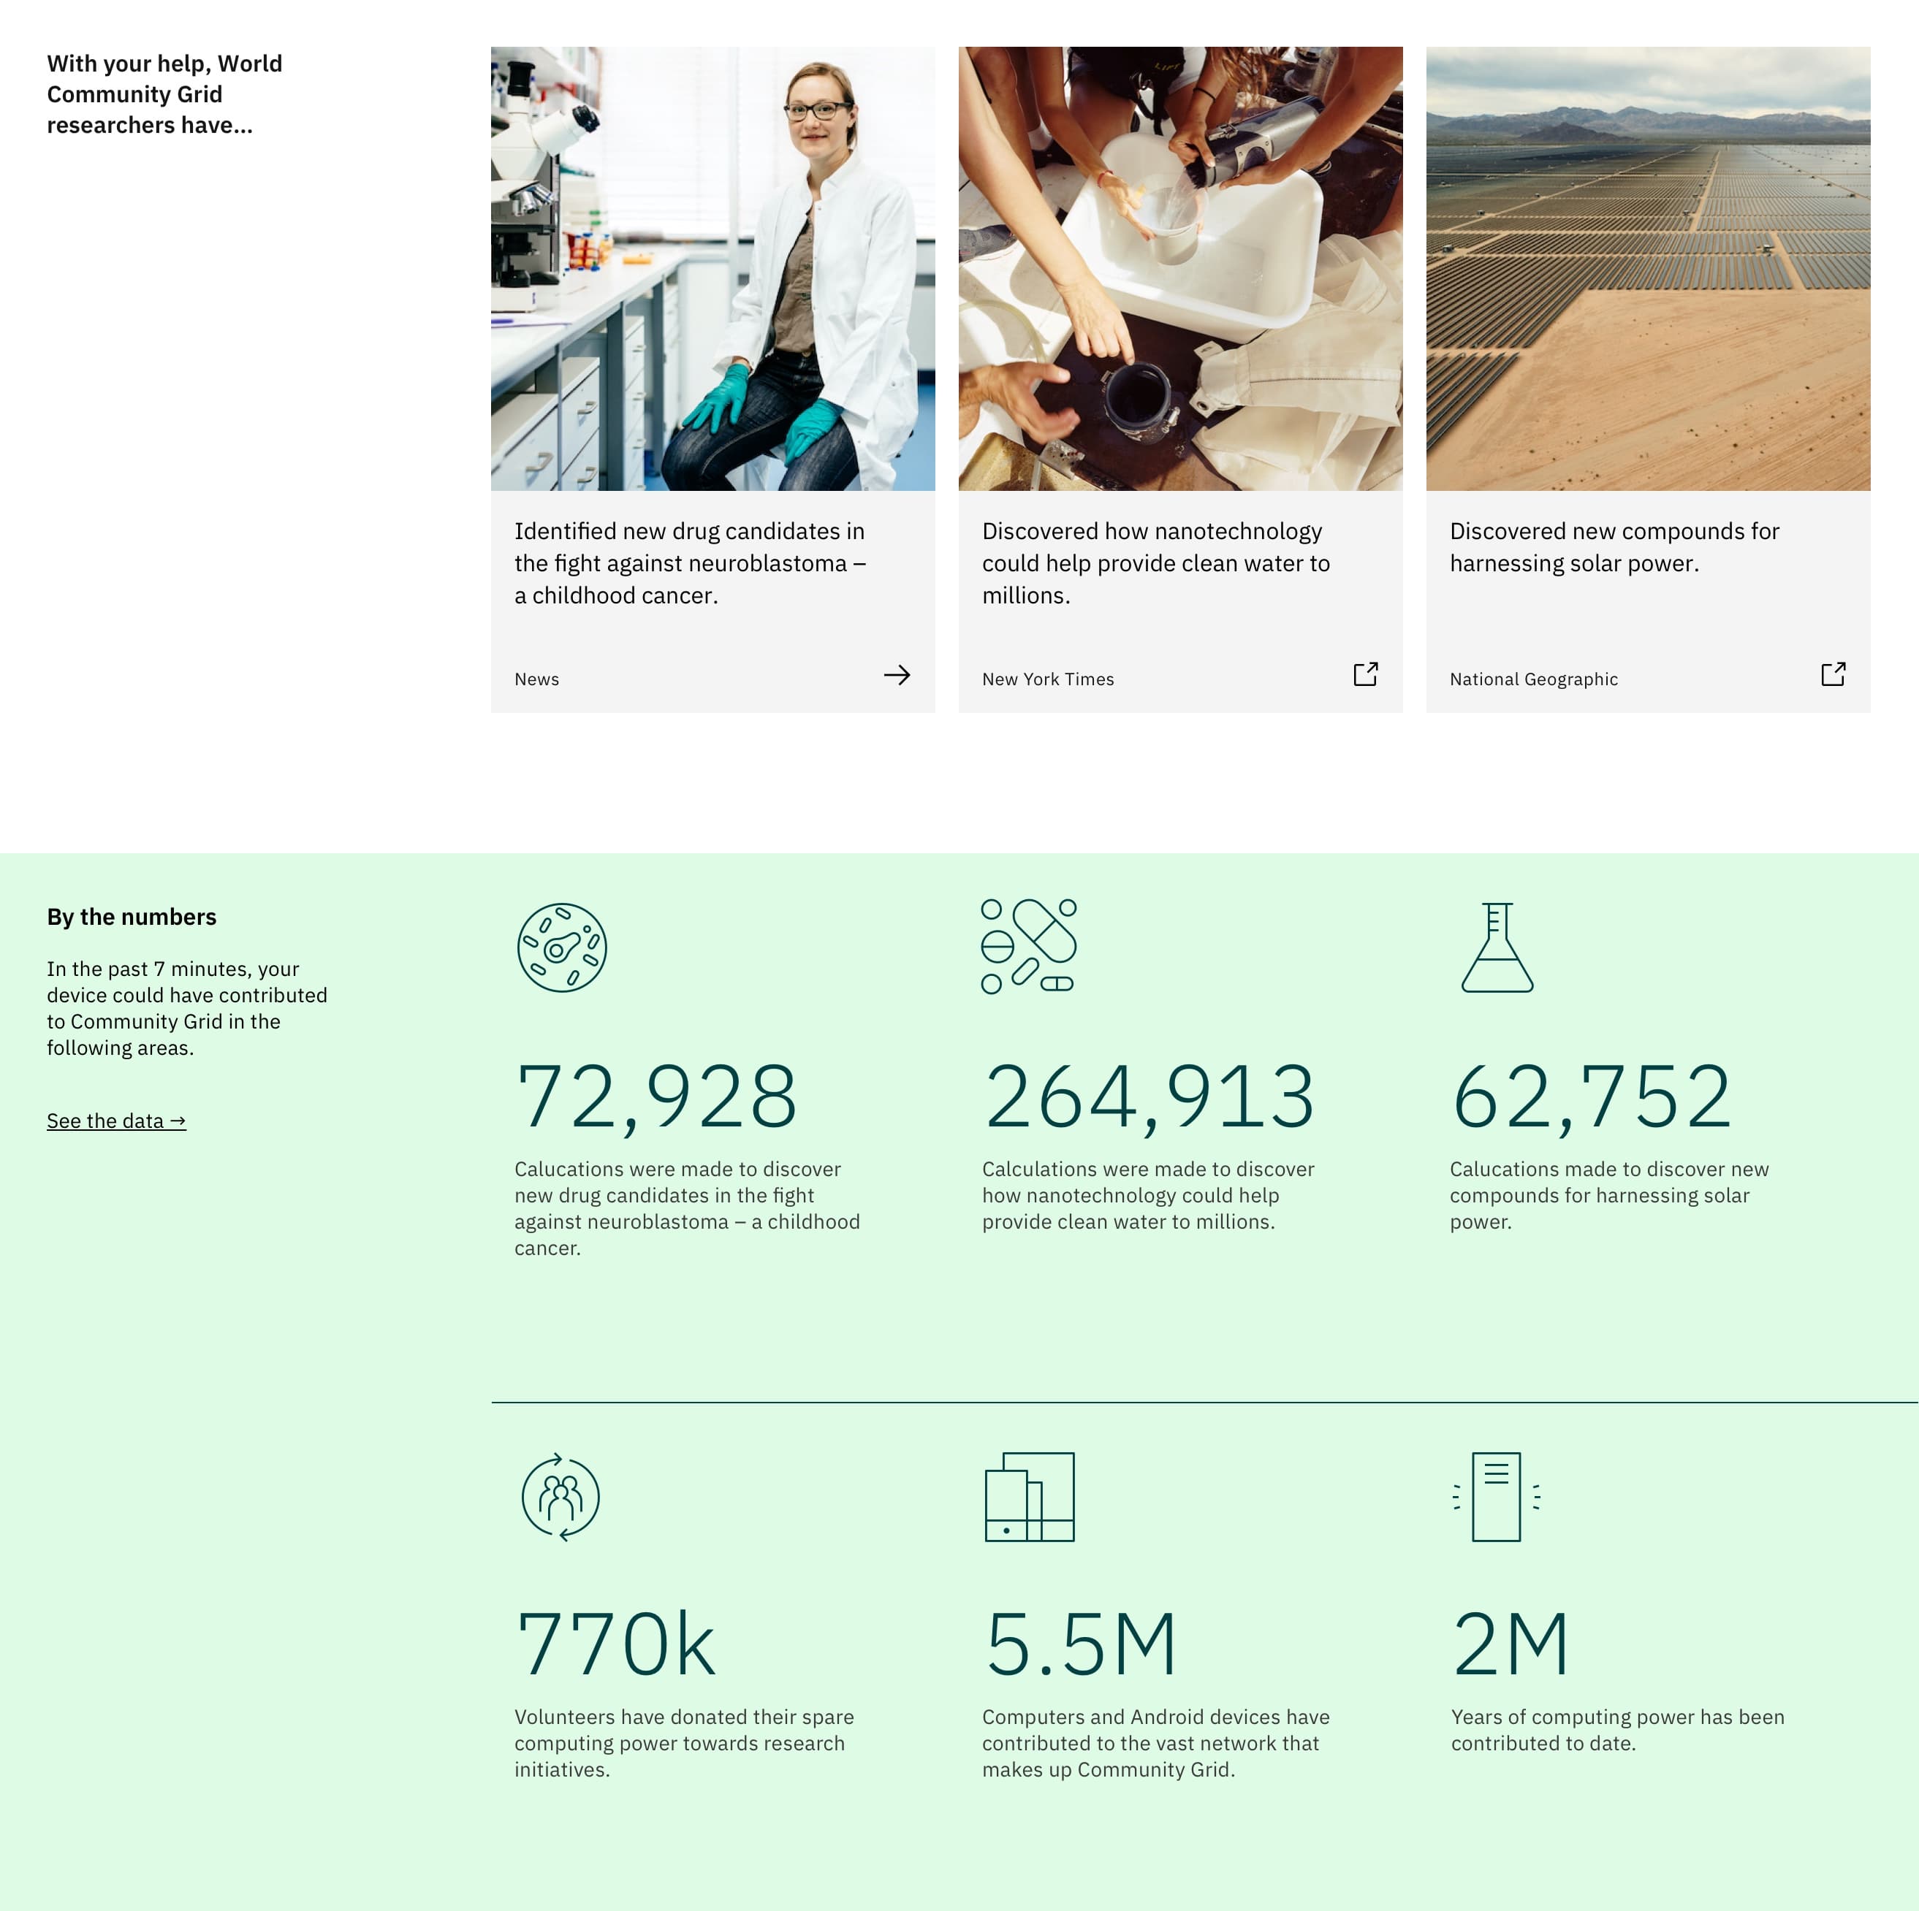
Task: Click the virus/pathogen research icon
Action: pyautogui.click(x=562, y=947)
